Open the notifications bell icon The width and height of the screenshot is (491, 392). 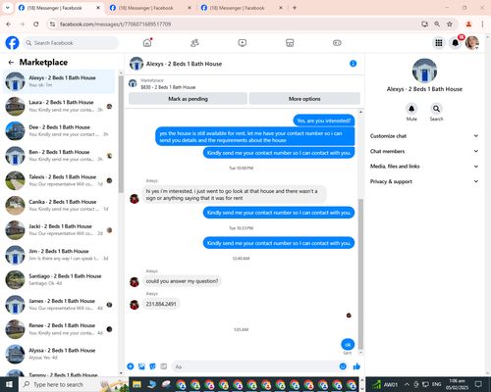click(x=455, y=43)
